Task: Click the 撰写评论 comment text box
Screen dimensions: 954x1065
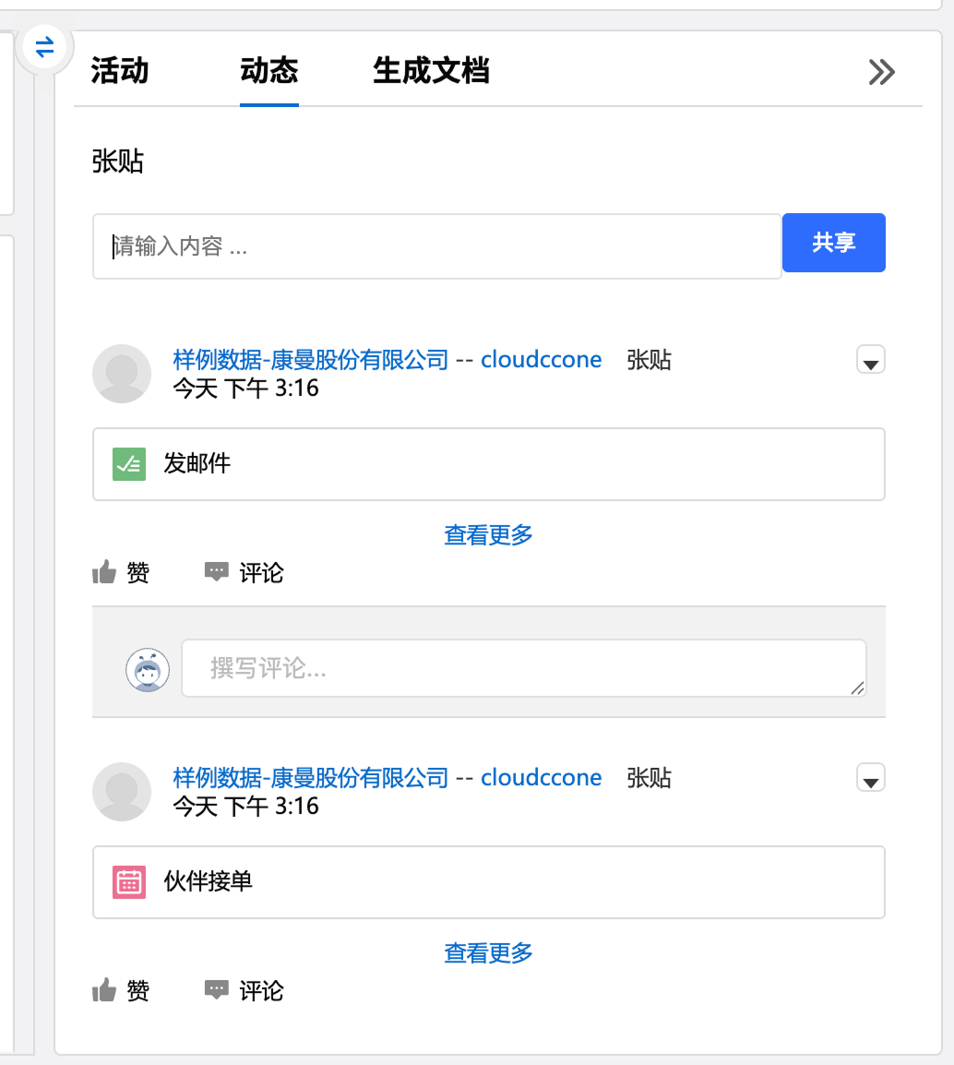Action: [523, 667]
